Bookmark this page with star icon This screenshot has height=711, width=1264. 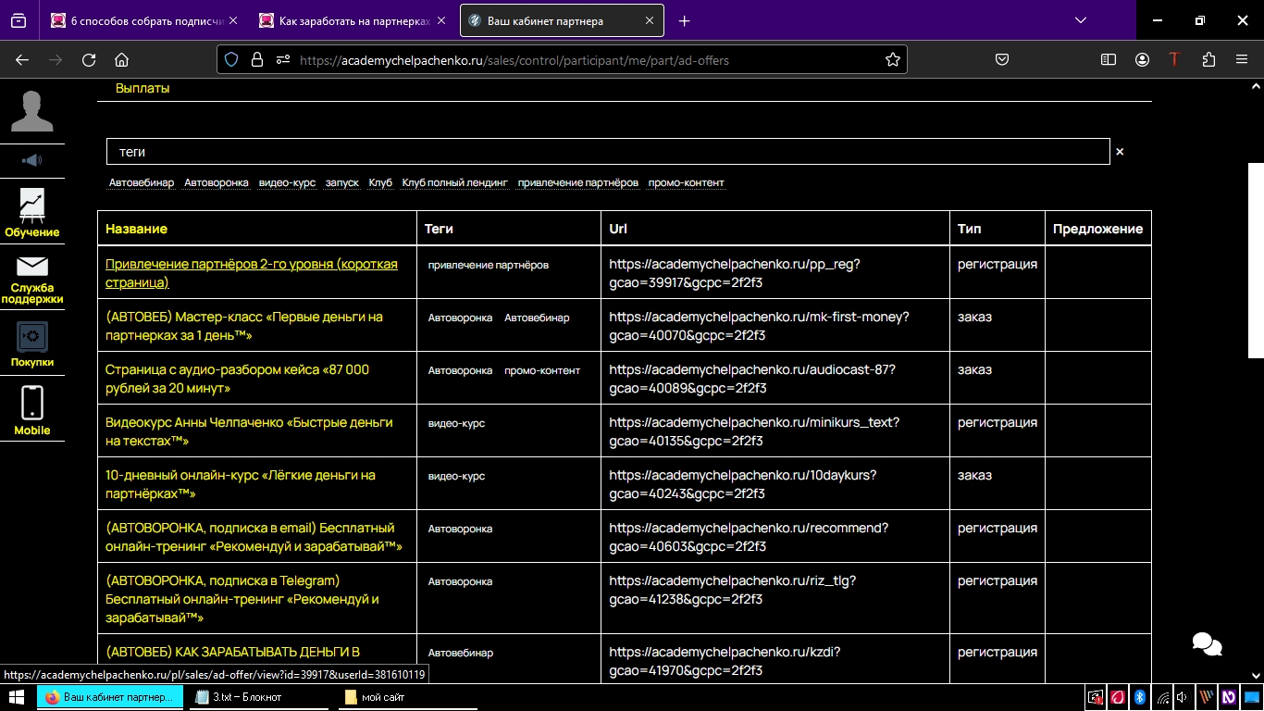892,59
